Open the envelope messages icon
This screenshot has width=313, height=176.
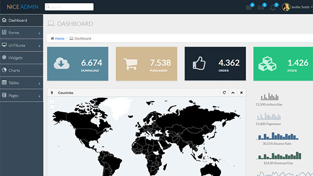click(x=261, y=8)
